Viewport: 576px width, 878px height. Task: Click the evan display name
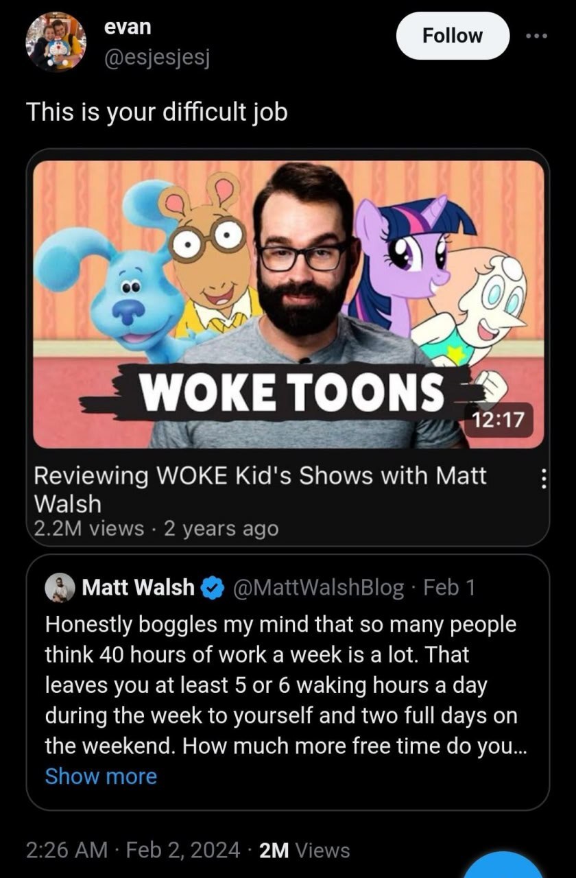[x=128, y=27]
